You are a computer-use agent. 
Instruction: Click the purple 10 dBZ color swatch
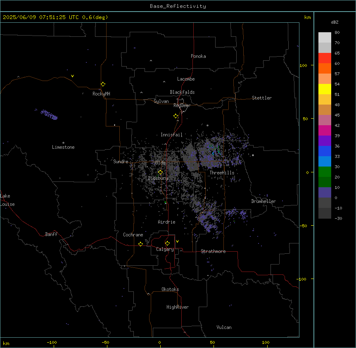(x=325, y=193)
